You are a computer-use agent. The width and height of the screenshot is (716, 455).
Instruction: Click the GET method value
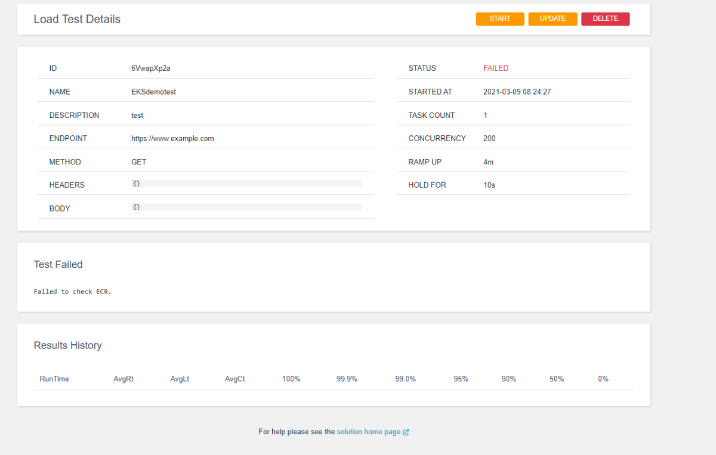(x=139, y=162)
